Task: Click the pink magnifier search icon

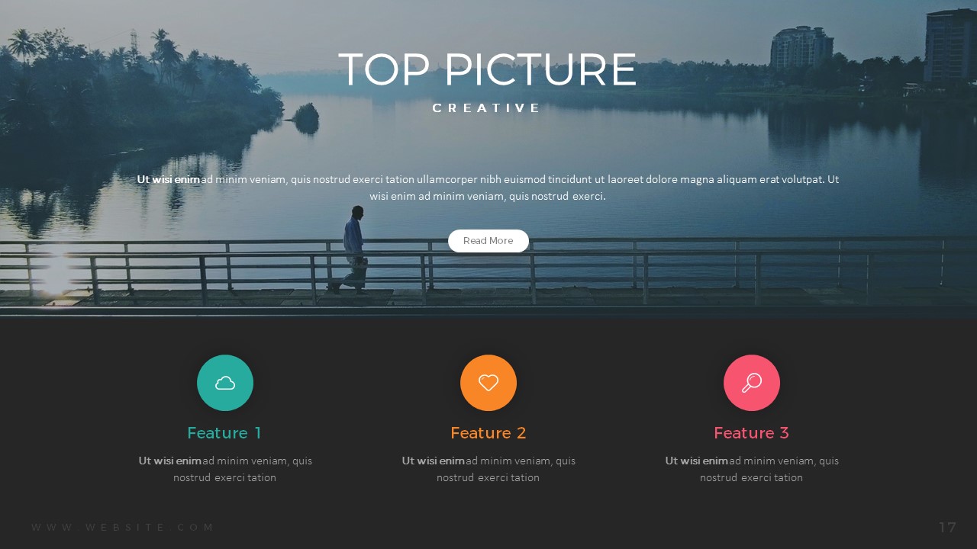Action: point(752,383)
